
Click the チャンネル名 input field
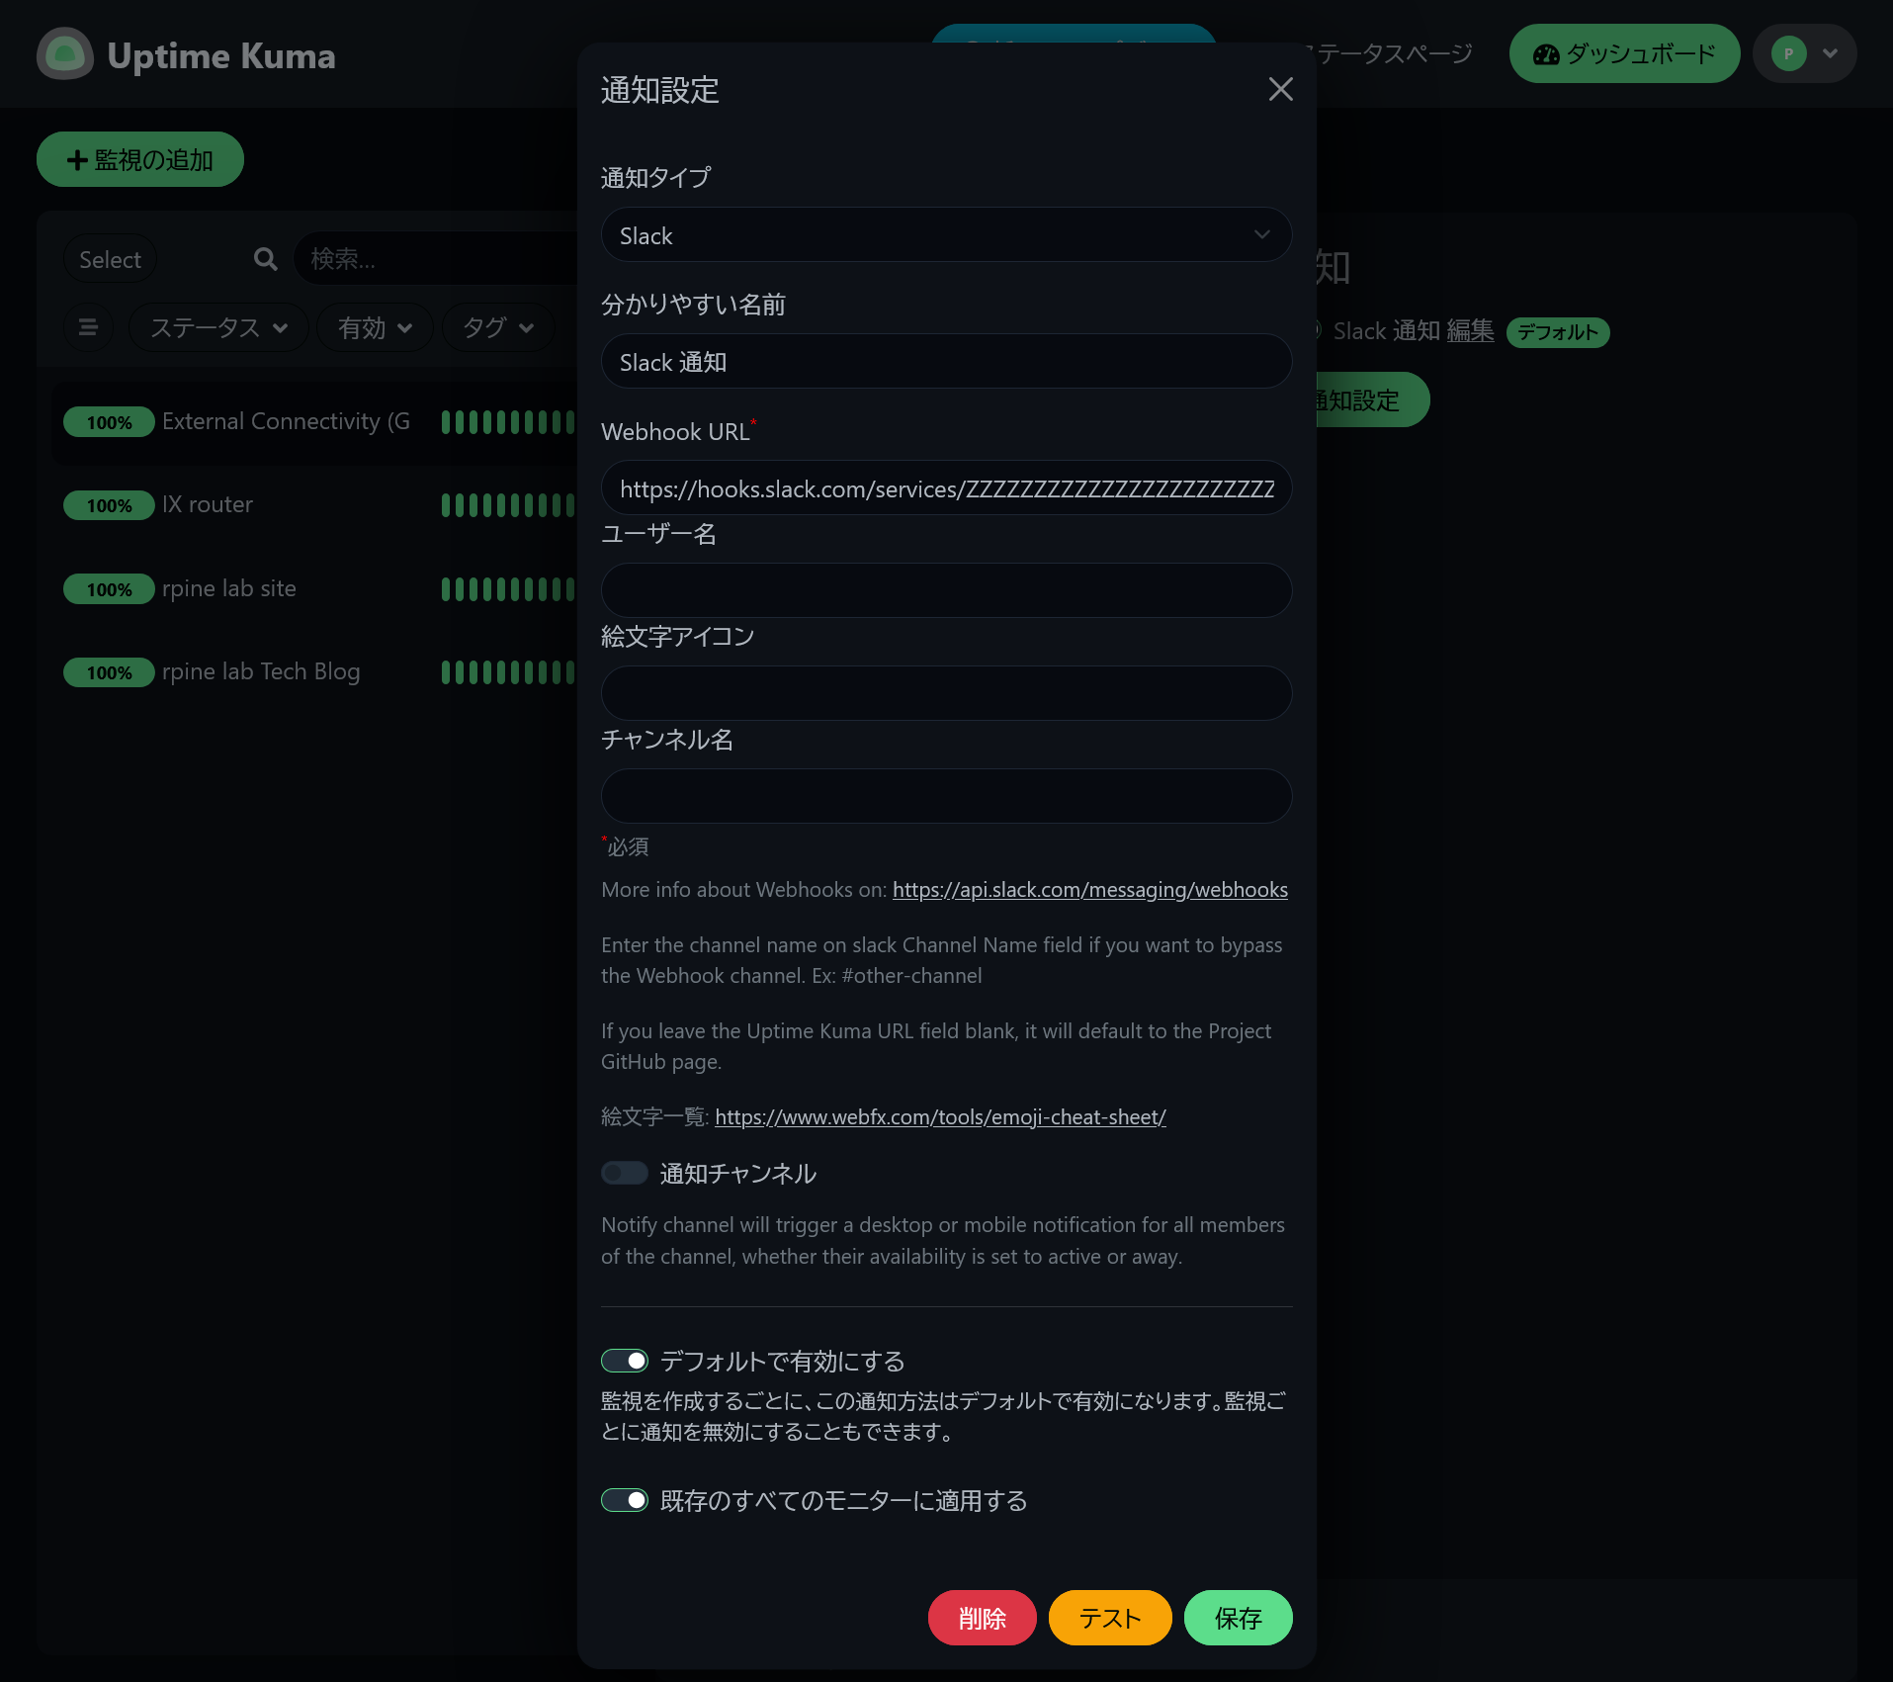pos(946,796)
